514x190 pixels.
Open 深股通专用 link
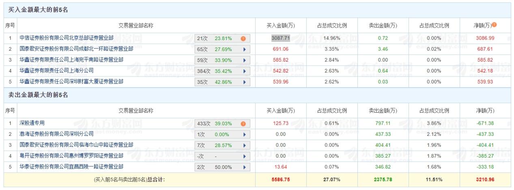coord(32,123)
